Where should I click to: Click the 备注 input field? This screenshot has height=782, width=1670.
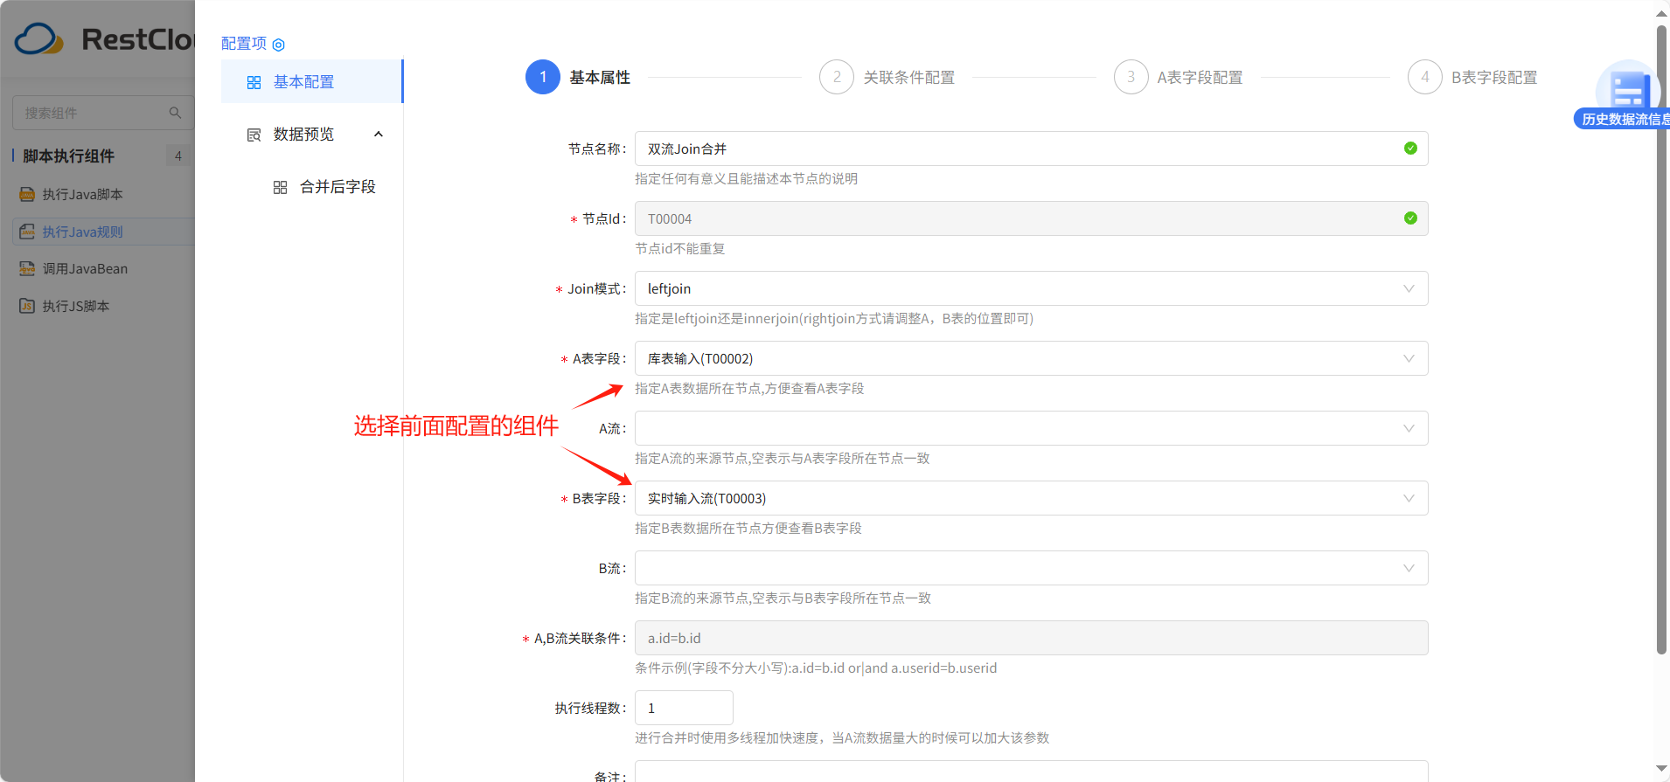pyautogui.click(x=1032, y=772)
